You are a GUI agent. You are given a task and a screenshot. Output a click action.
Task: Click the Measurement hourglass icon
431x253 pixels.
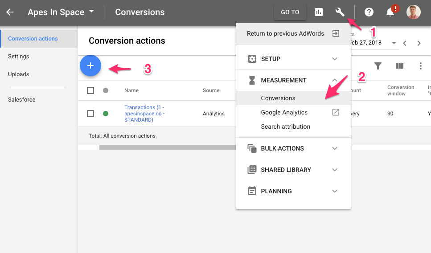252,80
